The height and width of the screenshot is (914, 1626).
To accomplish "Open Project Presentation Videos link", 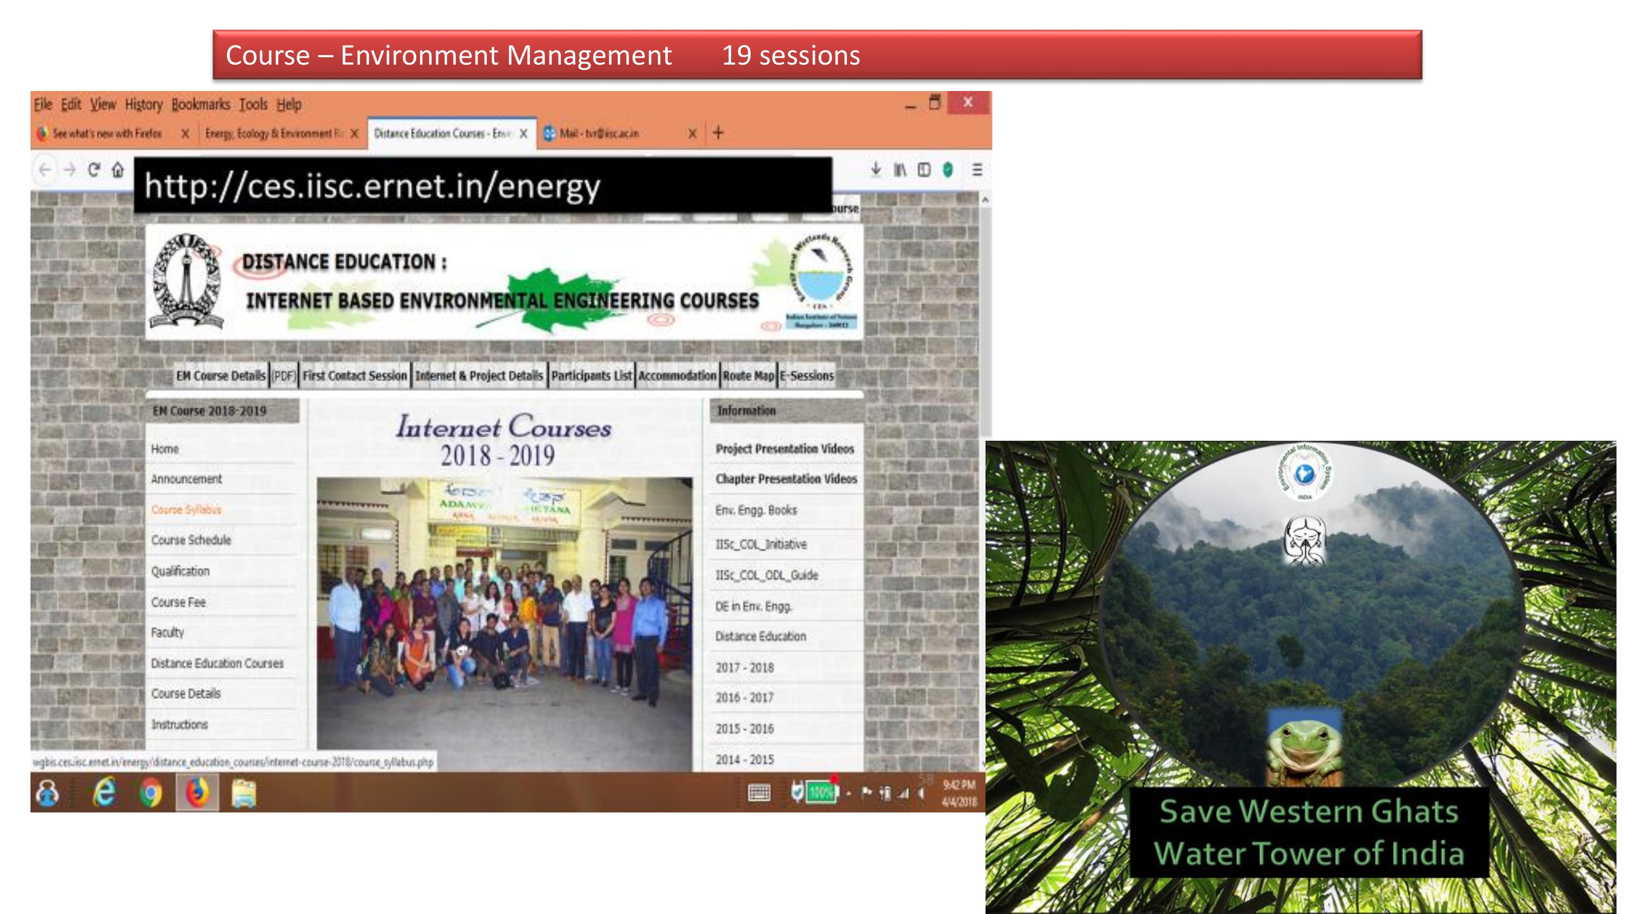I will [x=784, y=449].
